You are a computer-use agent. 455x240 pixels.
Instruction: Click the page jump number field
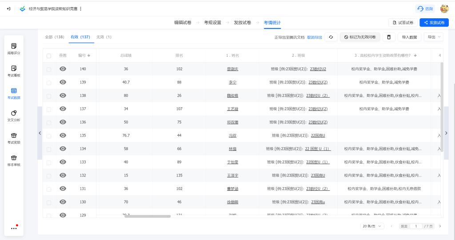[416, 226]
